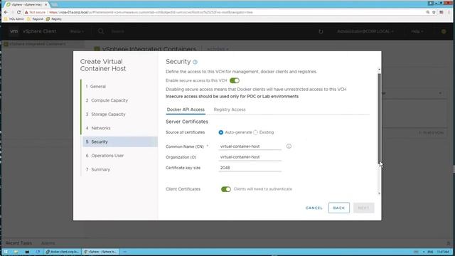Viewport: 455px width, 256px height.
Task: Click the smiley feedback icon in header
Action: [x=444, y=31]
